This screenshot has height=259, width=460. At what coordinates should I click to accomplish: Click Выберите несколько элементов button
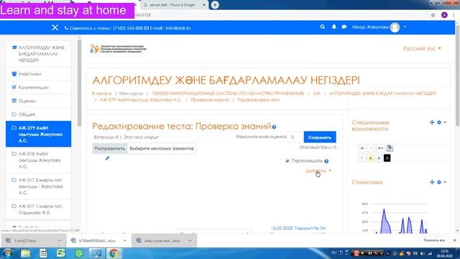click(162, 149)
